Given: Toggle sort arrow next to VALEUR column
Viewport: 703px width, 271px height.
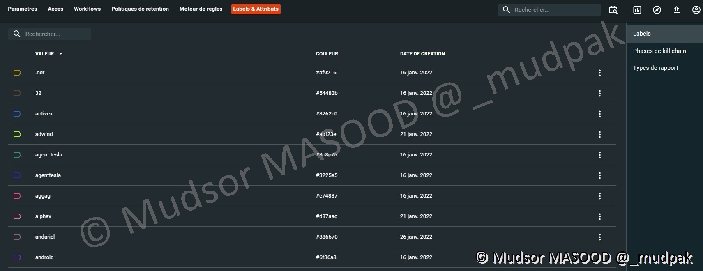Looking at the screenshot, I should coord(61,54).
